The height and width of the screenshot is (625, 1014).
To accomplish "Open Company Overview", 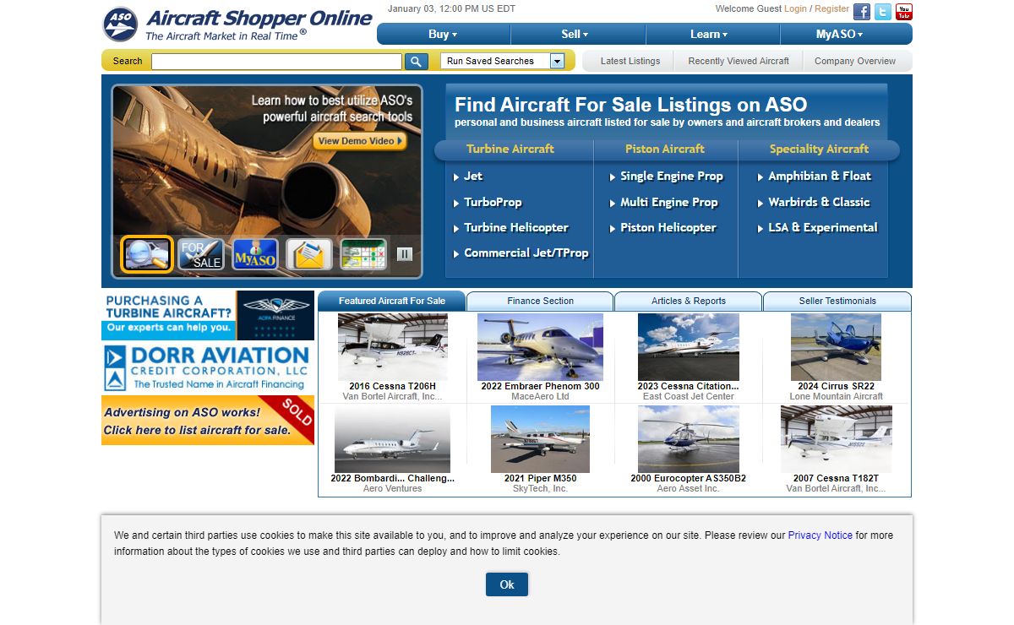I will (855, 61).
